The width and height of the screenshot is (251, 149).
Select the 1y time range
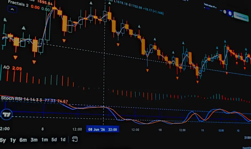tap(13, 140)
